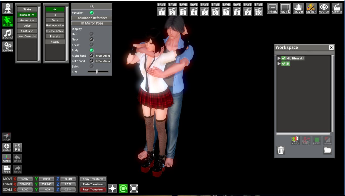
Task: Open the system gears icon
Action: click(x=8, y=47)
